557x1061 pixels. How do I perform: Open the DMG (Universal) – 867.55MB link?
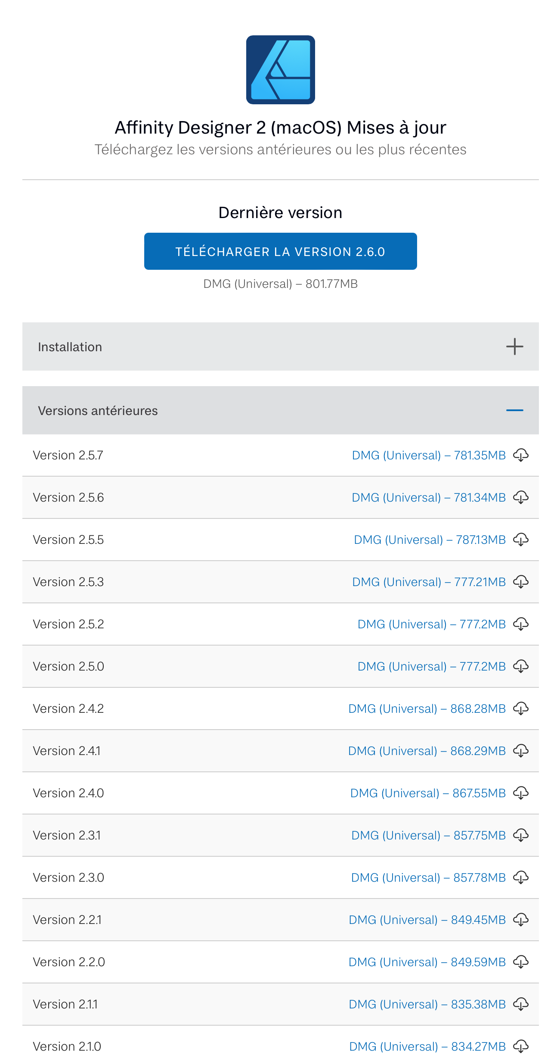click(x=428, y=793)
